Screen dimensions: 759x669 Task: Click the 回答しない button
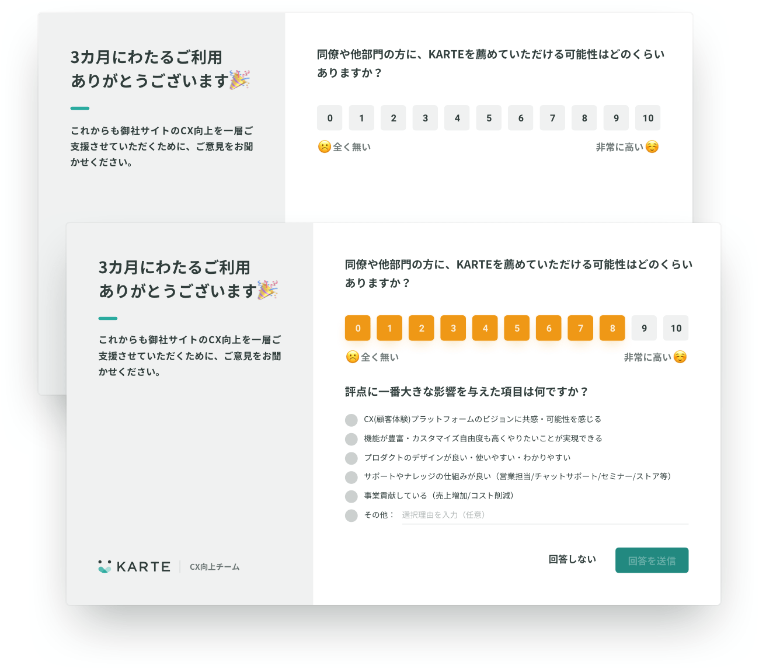pyautogui.click(x=572, y=559)
